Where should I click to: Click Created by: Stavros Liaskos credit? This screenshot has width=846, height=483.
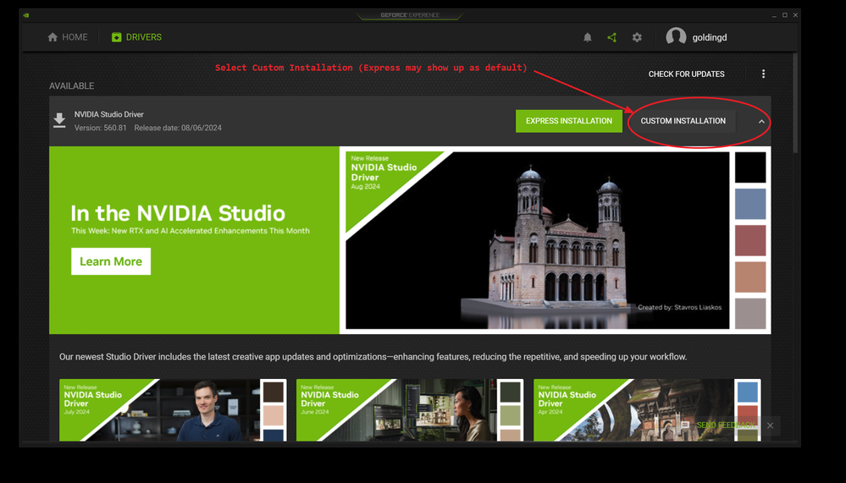(x=679, y=307)
